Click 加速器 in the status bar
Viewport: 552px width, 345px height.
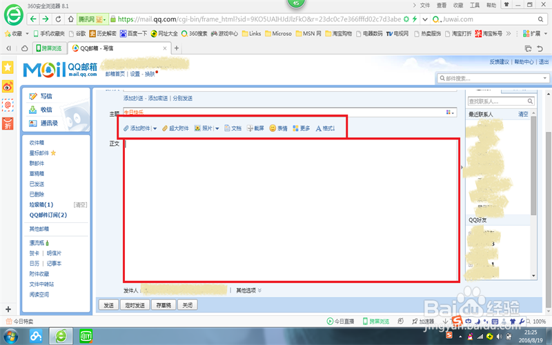423,321
